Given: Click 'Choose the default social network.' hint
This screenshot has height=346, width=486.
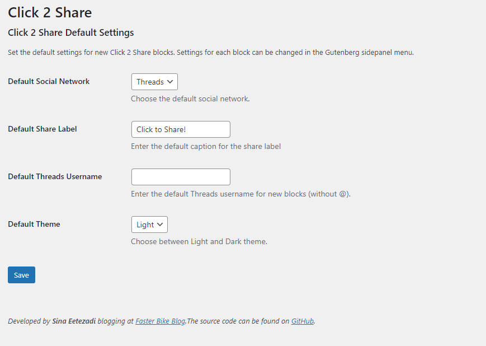Looking at the screenshot, I should [x=190, y=99].
